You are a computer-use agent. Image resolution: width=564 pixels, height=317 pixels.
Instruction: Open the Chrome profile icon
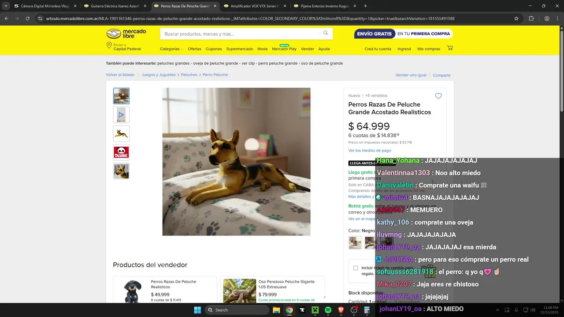pyautogui.click(x=547, y=18)
